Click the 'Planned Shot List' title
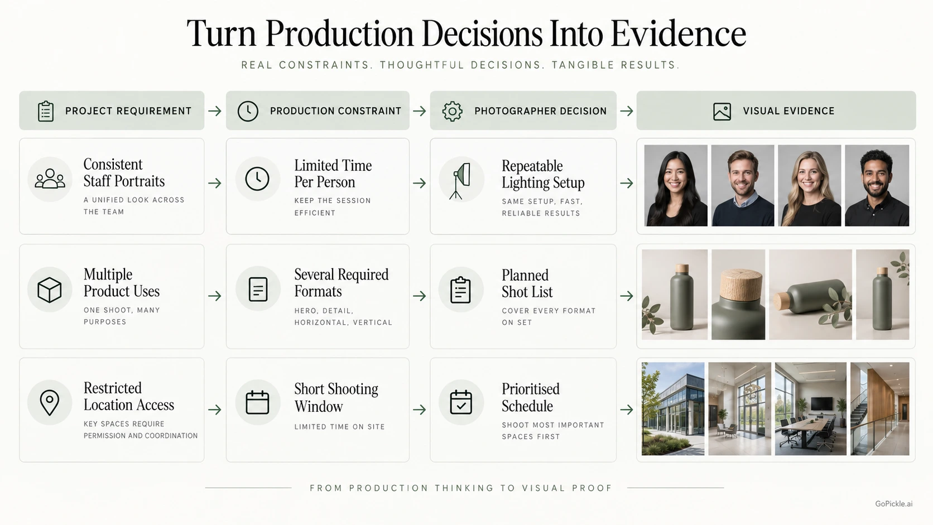Viewport: 933px width, 525px height. pyautogui.click(x=527, y=283)
